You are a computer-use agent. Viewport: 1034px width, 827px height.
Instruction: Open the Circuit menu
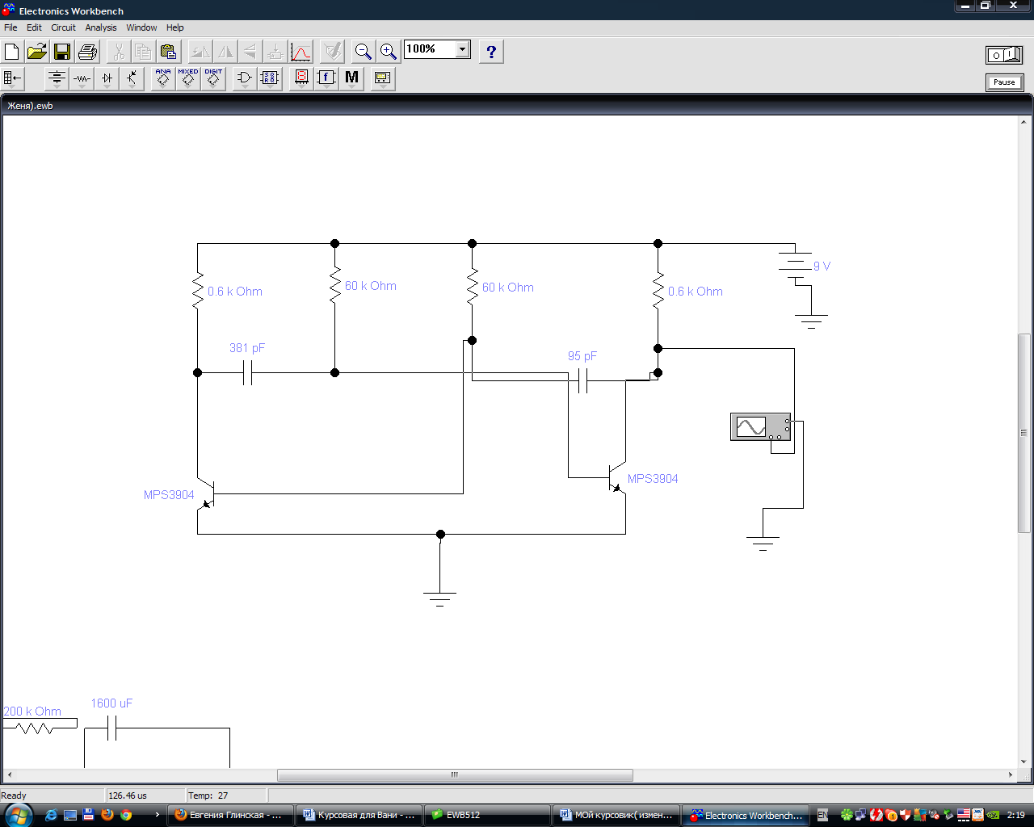point(63,27)
